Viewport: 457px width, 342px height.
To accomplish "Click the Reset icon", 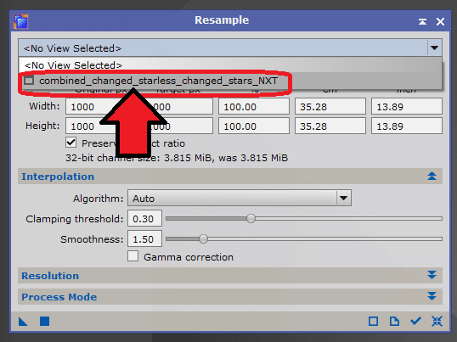I will click(x=437, y=322).
